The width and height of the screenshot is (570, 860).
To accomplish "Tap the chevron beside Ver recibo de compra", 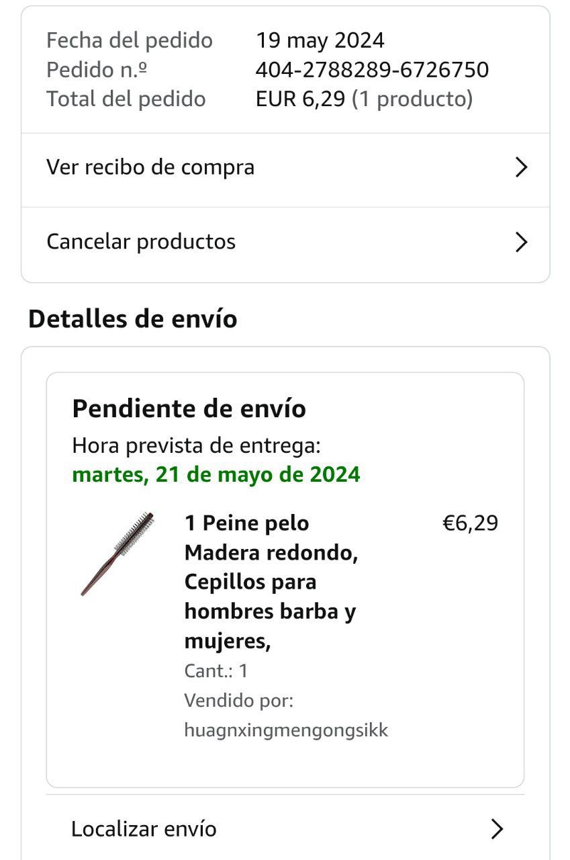I will pyautogui.click(x=521, y=167).
